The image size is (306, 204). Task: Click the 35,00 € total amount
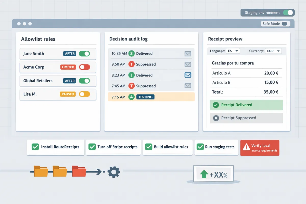point(271,92)
